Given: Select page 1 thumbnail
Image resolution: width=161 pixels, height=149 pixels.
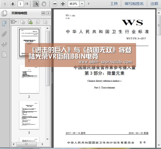Looking at the screenshot, I should pyautogui.click(x=29, y=43).
